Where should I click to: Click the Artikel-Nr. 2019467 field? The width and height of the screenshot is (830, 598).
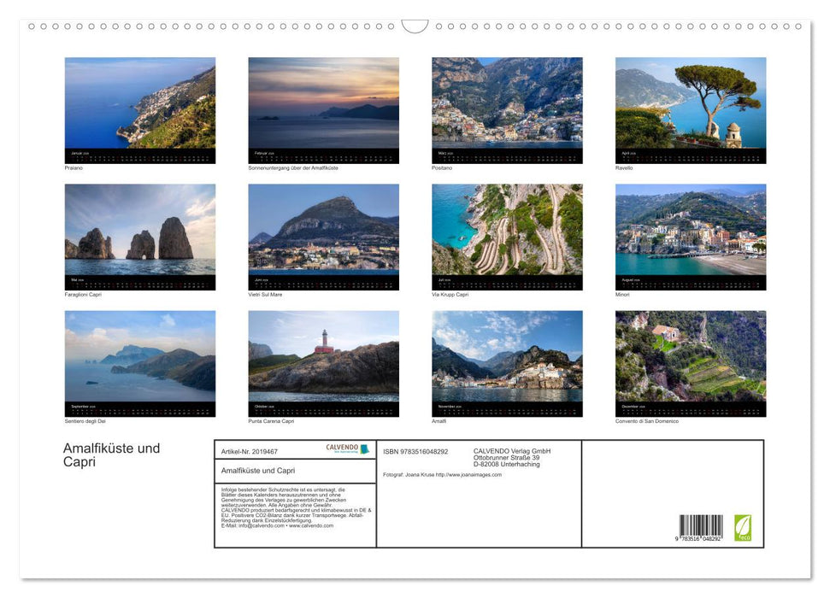(x=250, y=452)
